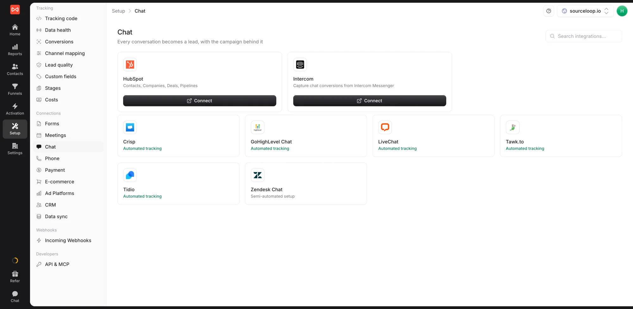Open Channel mapping settings
The image size is (633, 309).
point(68,54)
